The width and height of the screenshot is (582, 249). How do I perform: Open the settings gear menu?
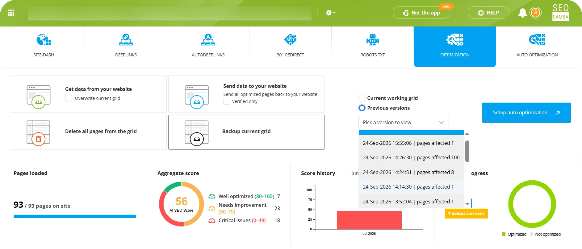tap(330, 13)
